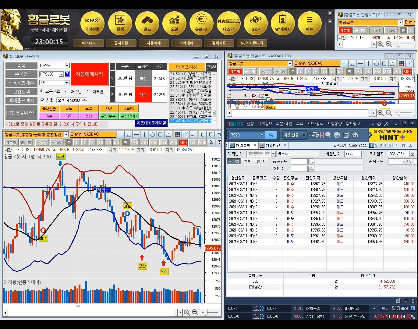Select vertical line tool in main chart
The width and height of the screenshot is (418, 329).
(144, 134)
